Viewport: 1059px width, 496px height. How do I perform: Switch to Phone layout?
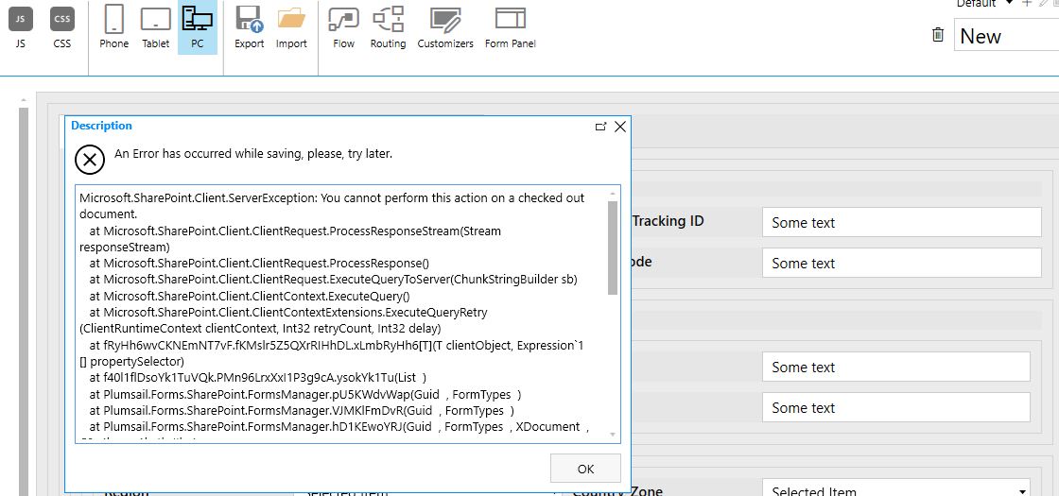click(x=114, y=26)
